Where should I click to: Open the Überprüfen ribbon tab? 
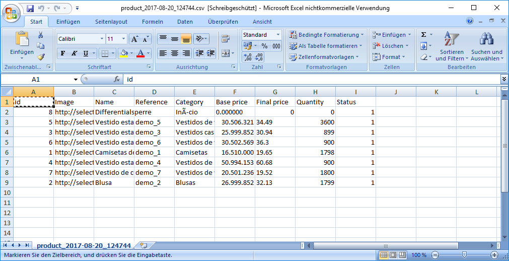[x=223, y=22]
